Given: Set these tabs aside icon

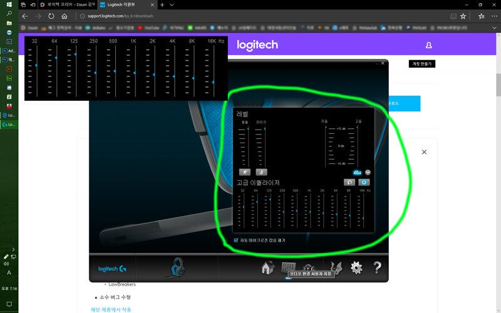Looking at the screenshot, I should (33, 5).
